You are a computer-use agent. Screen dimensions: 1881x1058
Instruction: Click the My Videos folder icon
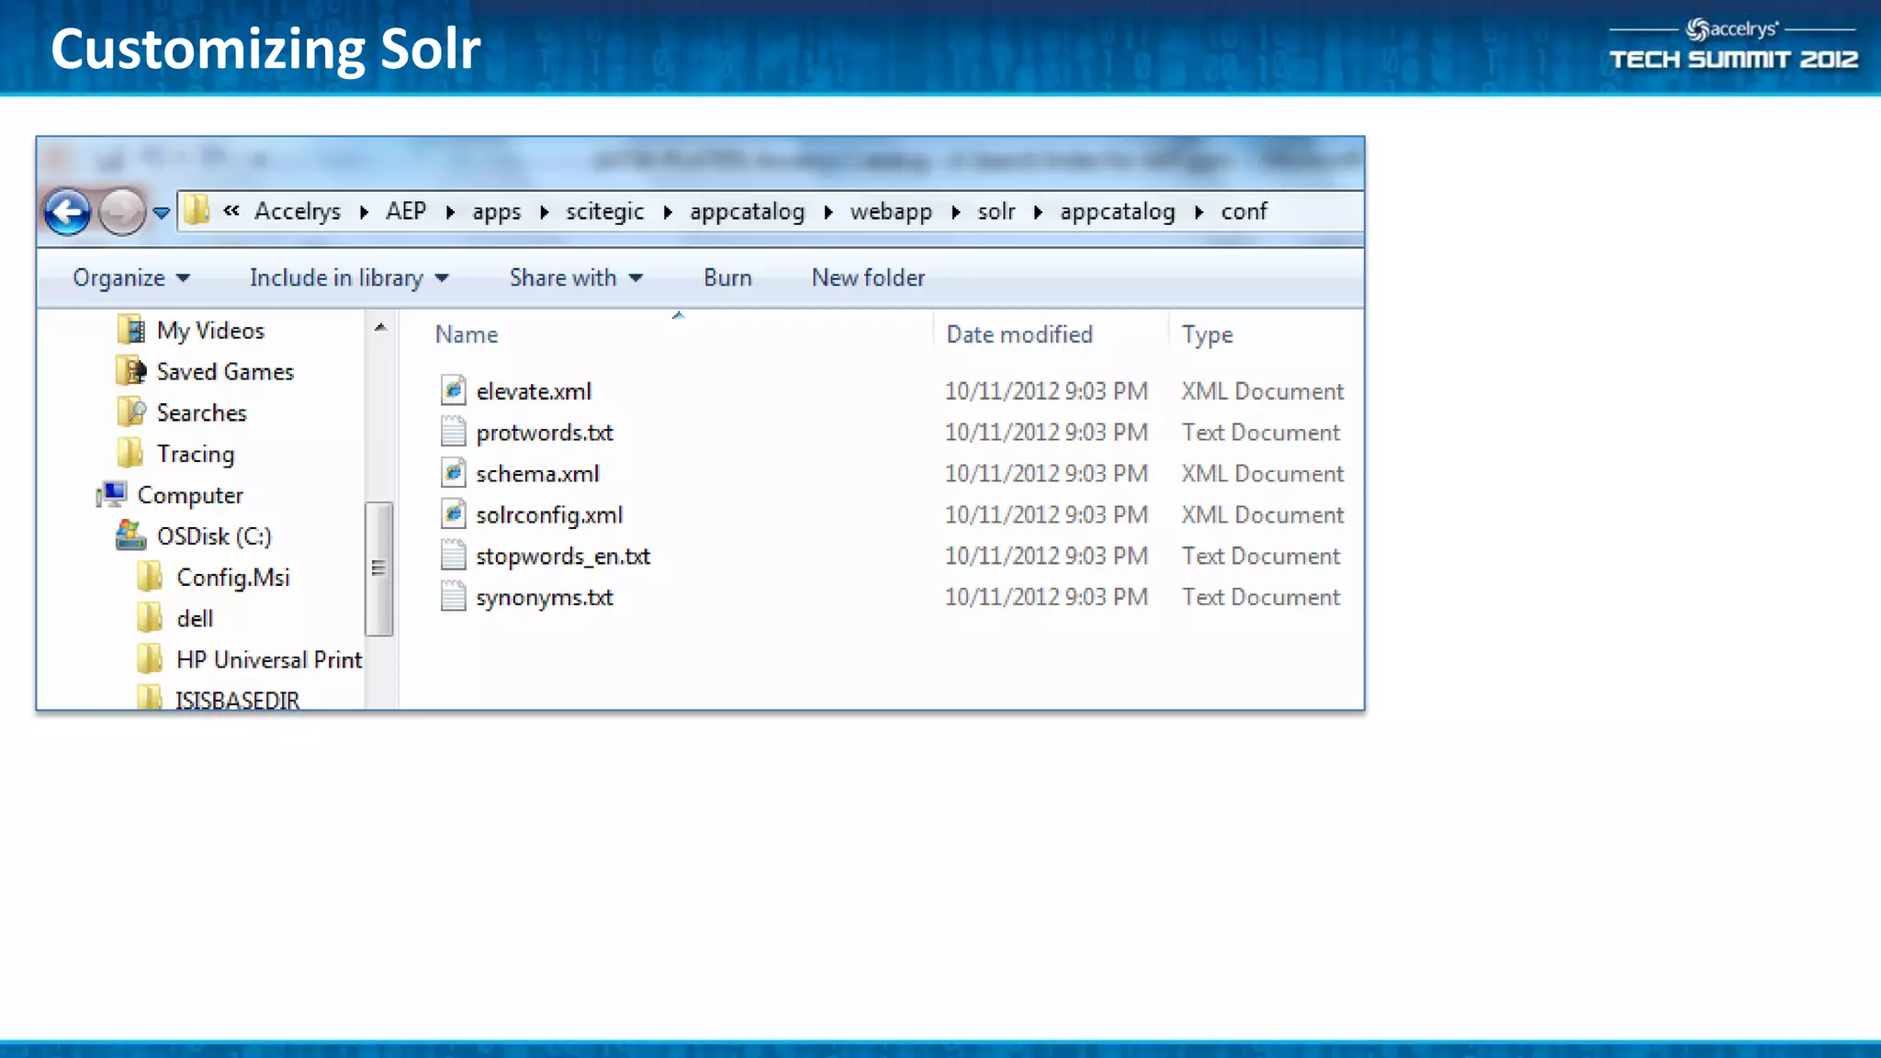(131, 330)
